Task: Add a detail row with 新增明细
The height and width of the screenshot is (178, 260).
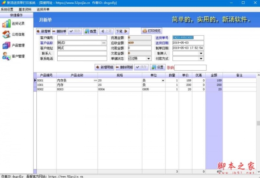Action: coord(104,67)
